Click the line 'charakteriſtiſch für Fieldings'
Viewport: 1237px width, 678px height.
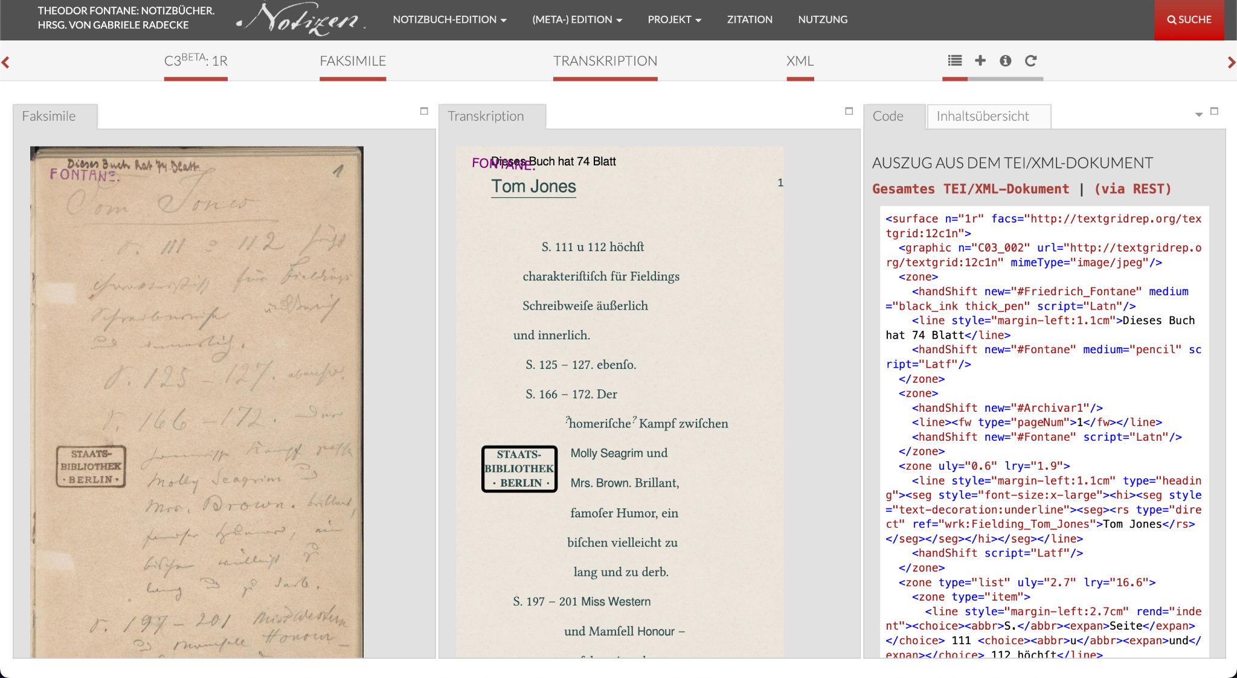[601, 277]
